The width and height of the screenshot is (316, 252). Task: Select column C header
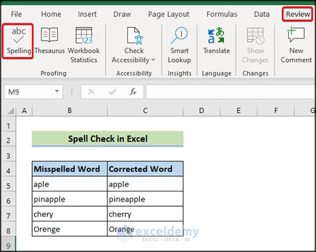tap(145, 110)
